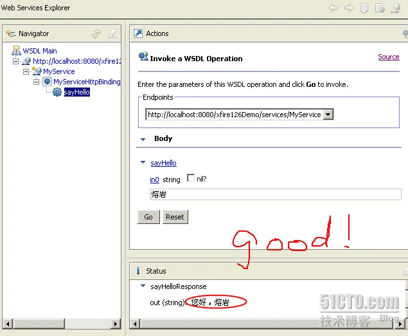
Task: Select the MyServiceHttpBinding tree item
Action: 87,82
